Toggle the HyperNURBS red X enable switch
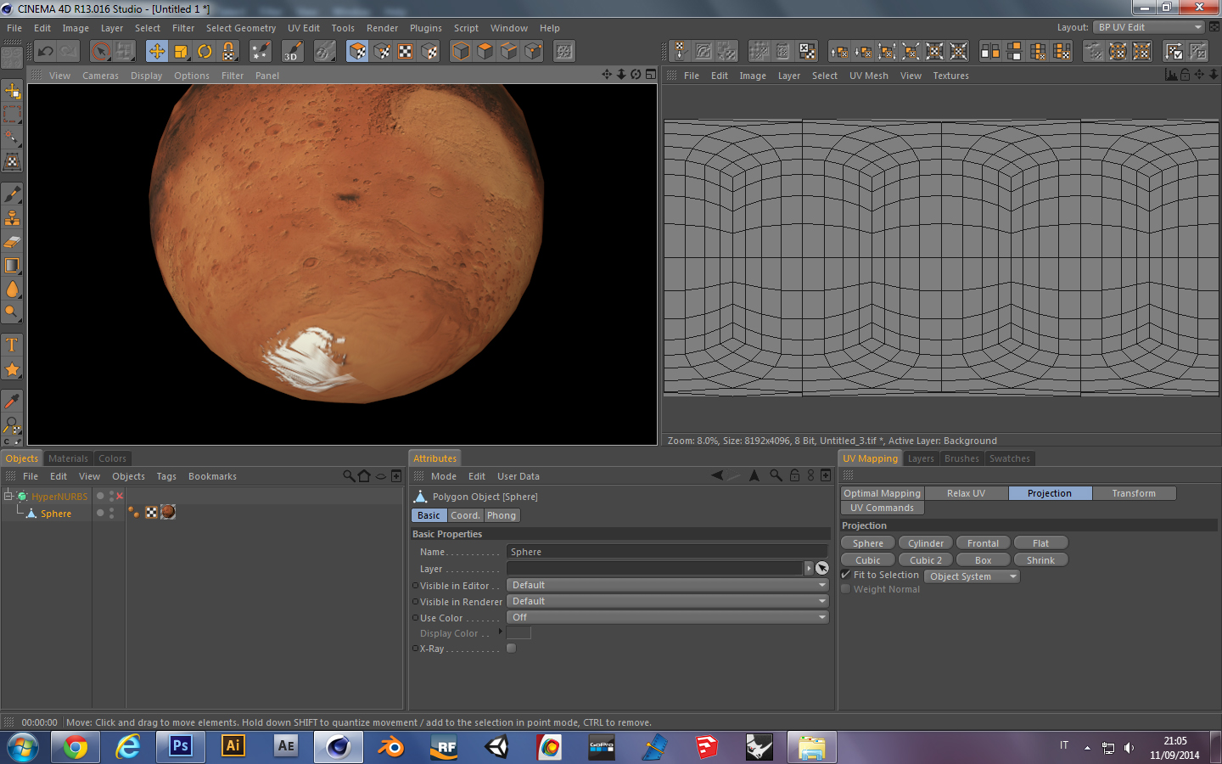 point(120,497)
